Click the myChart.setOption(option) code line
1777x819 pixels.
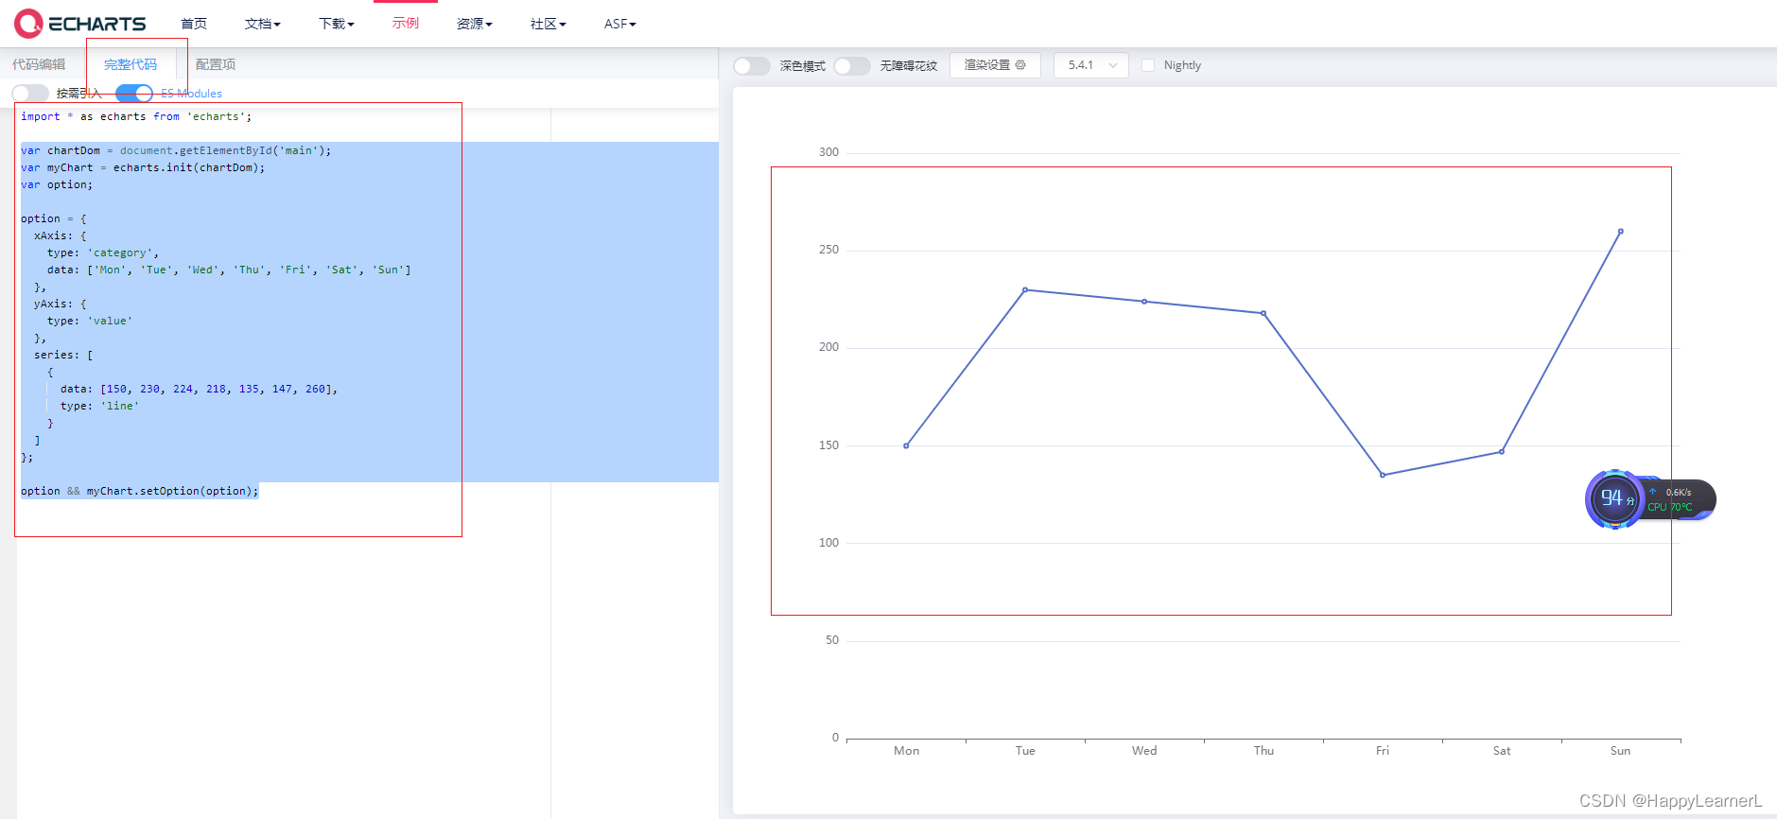tap(139, 491)
